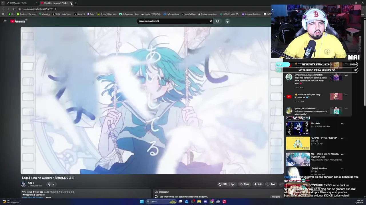
Task: Open the browser apps grid icon
Action: 3,14
